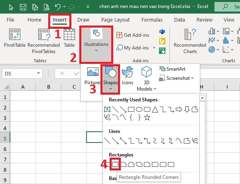Open the Name Box dropdown arrow

coord(38,73)
